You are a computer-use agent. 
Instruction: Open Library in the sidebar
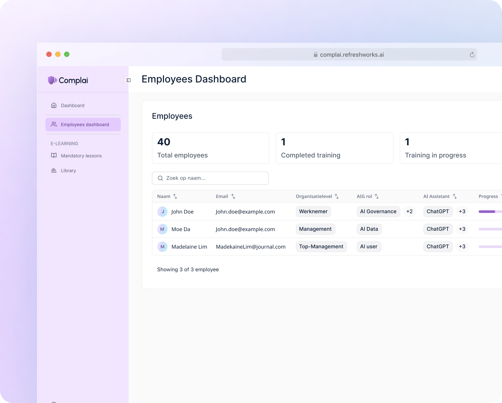pyautogui.click(x=83, y=170)
